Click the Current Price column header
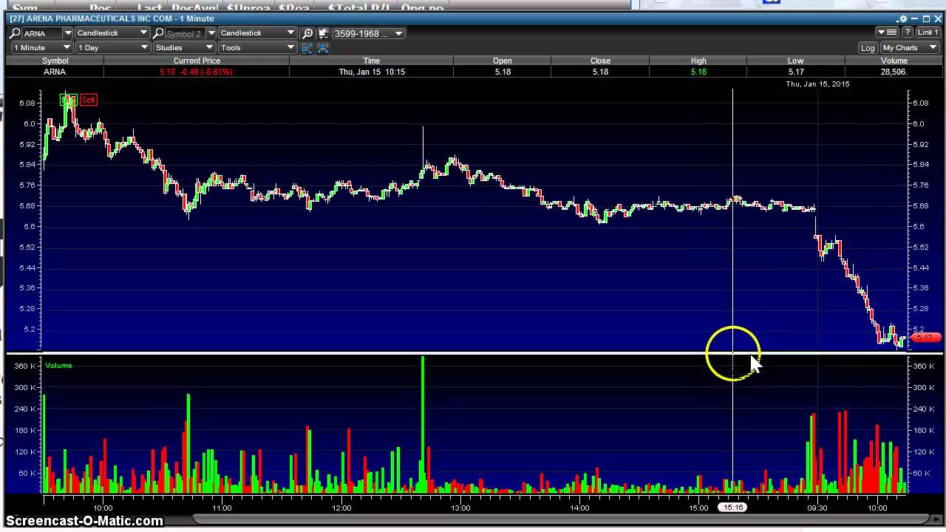Screen dimensions: 946x532 tap(197, 61)
